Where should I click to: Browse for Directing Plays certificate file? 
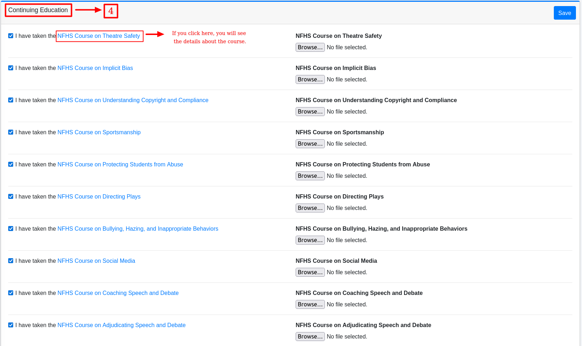pyautogui.click(x=310, y=208)
